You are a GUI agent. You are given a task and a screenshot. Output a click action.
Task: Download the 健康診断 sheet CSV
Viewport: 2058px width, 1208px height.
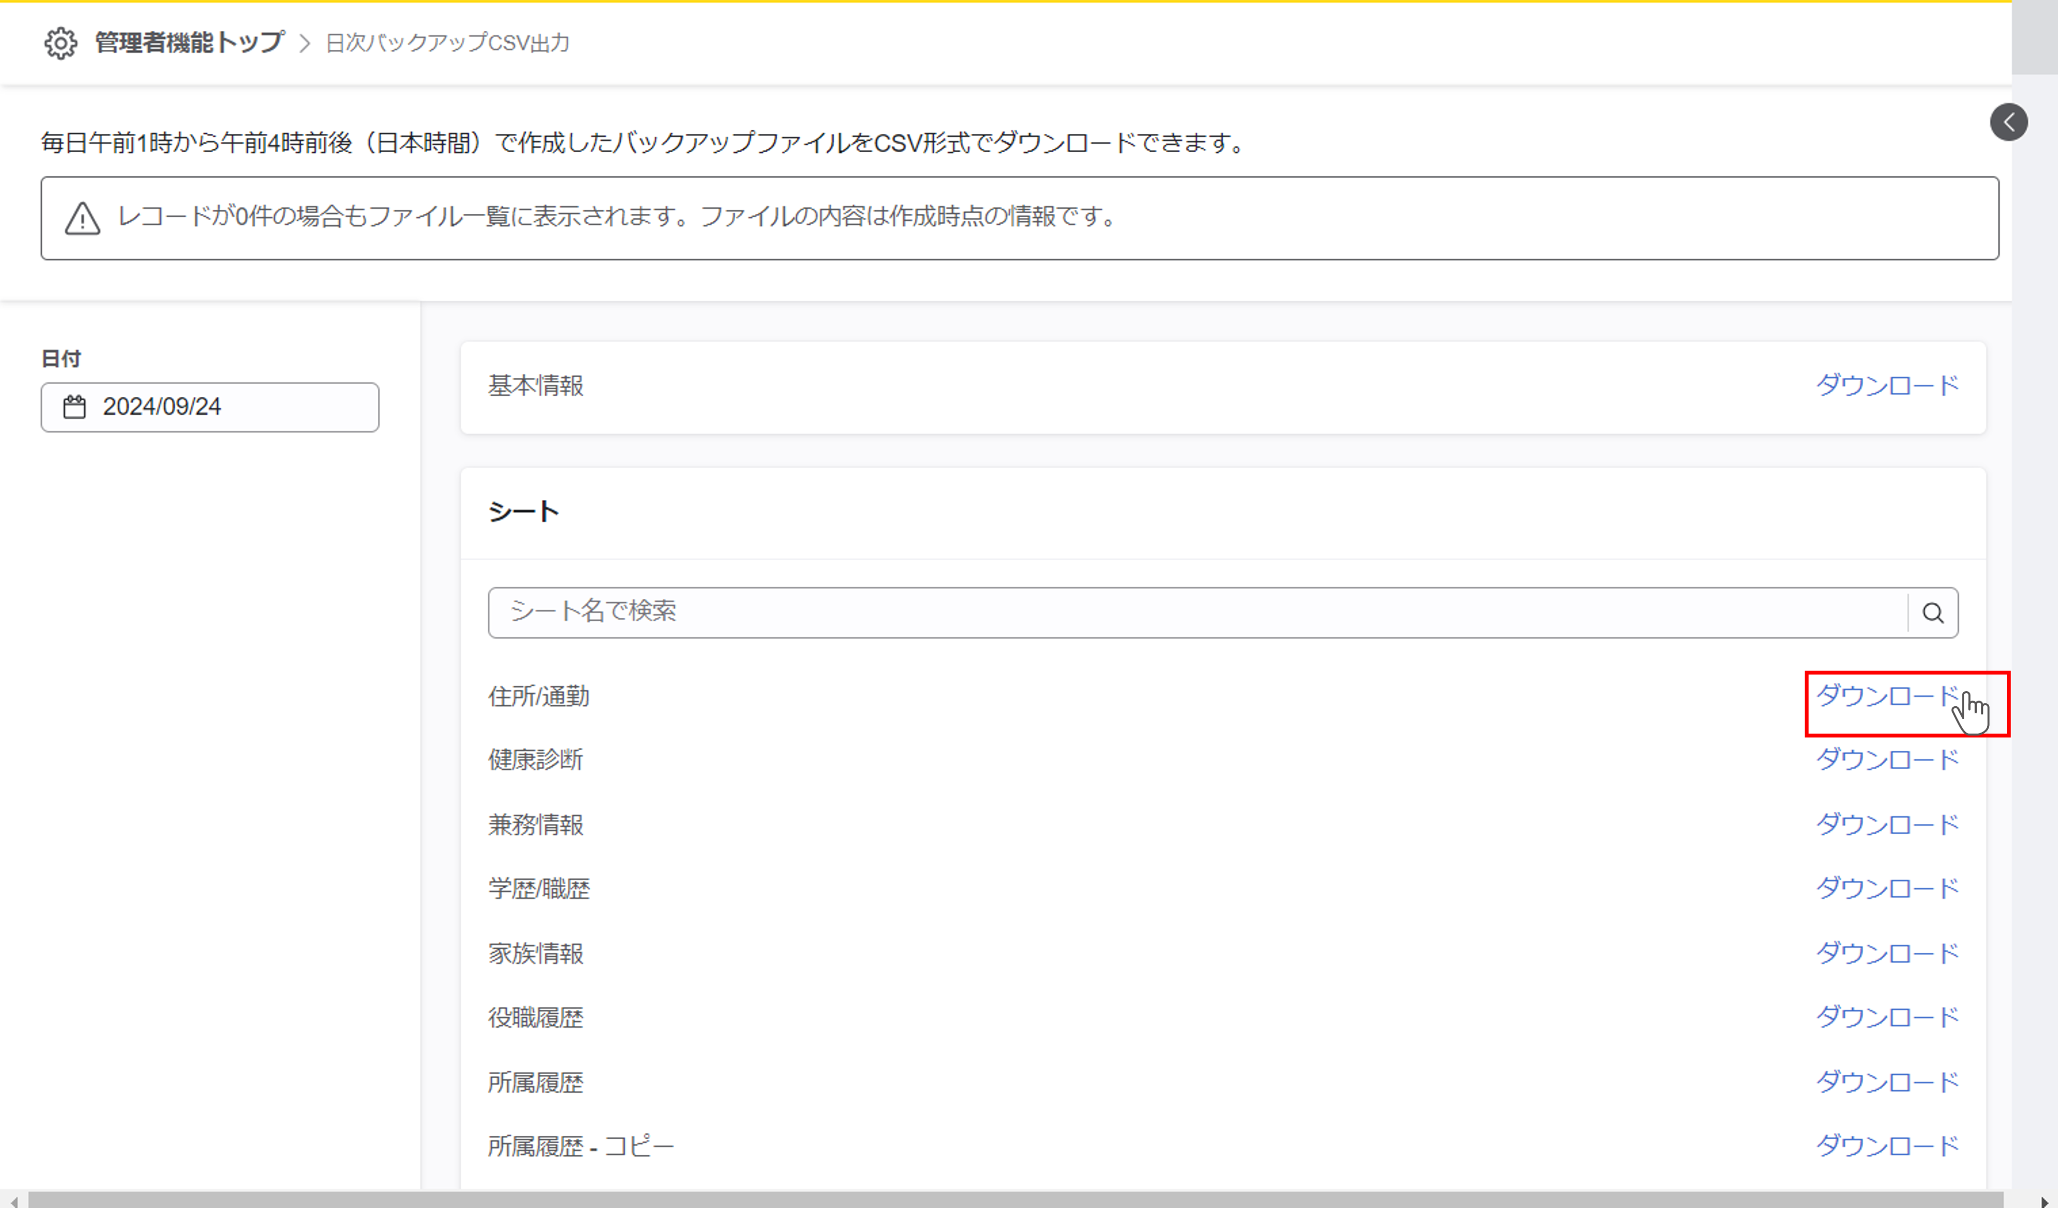[1887, 759]
